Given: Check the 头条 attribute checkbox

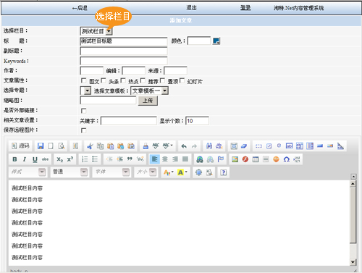Looking at the screenshot, I should (104, 80).
